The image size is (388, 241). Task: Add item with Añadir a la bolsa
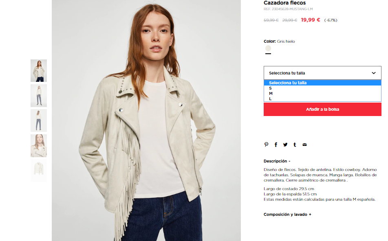(322, 109)
